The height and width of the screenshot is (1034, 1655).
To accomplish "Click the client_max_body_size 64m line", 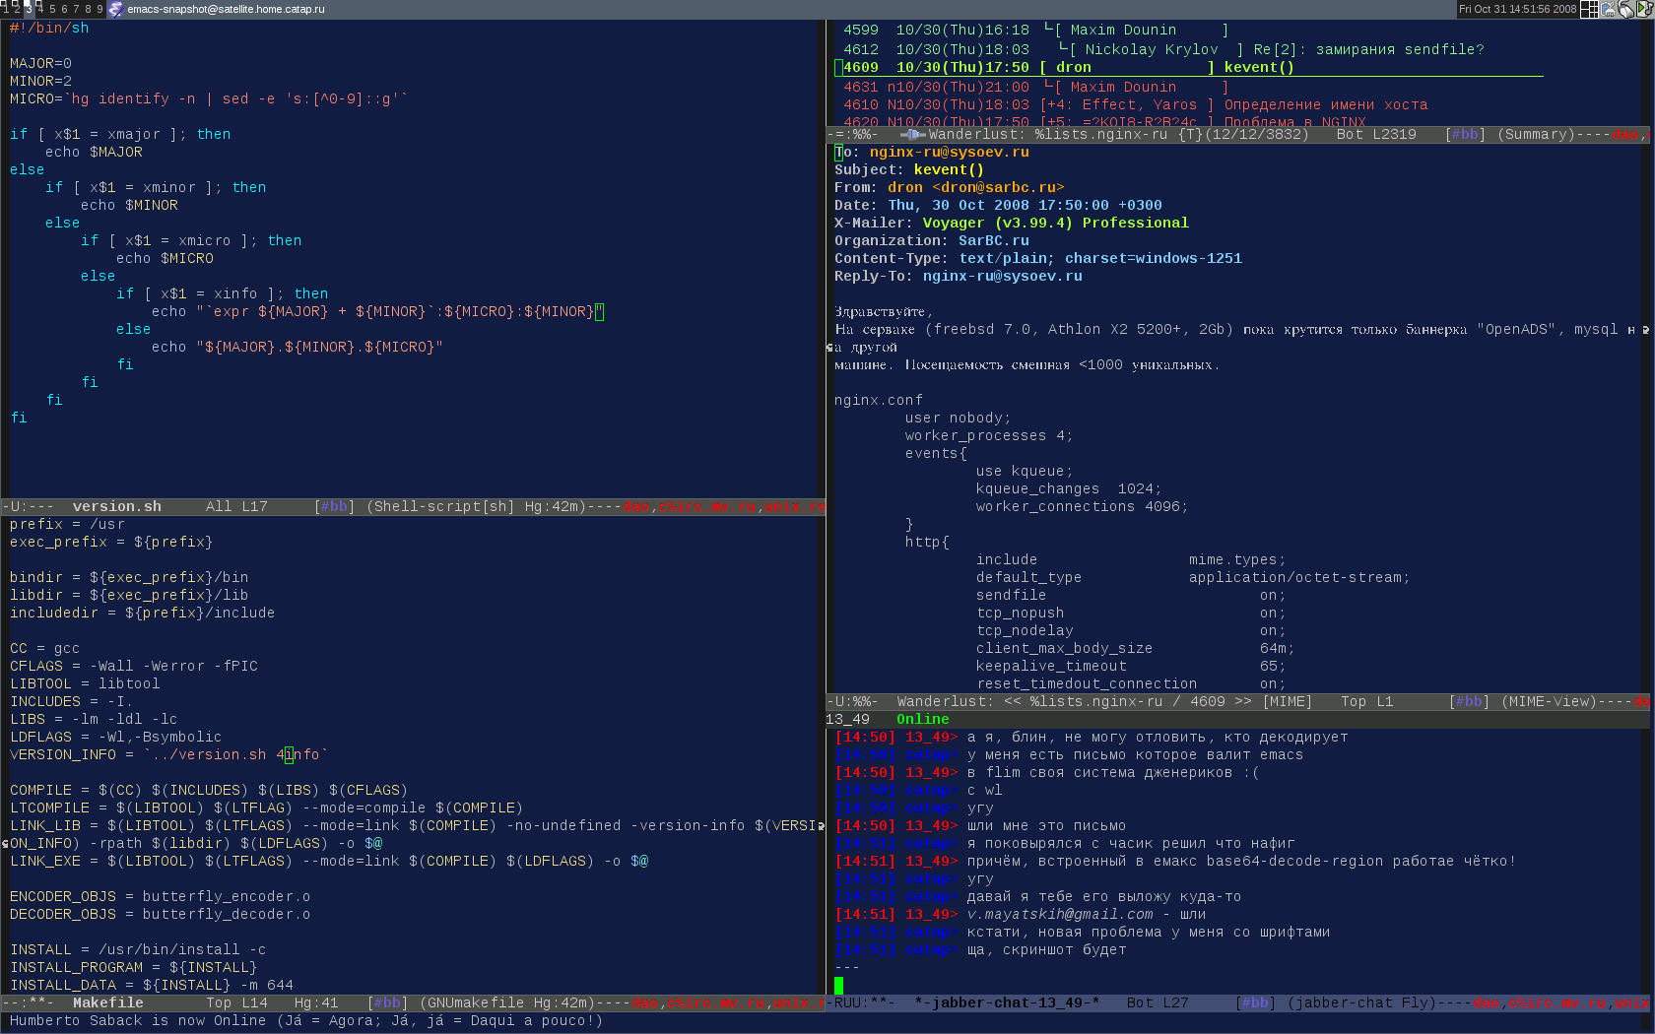I will pyautogui.click(x=1135, y=648).
